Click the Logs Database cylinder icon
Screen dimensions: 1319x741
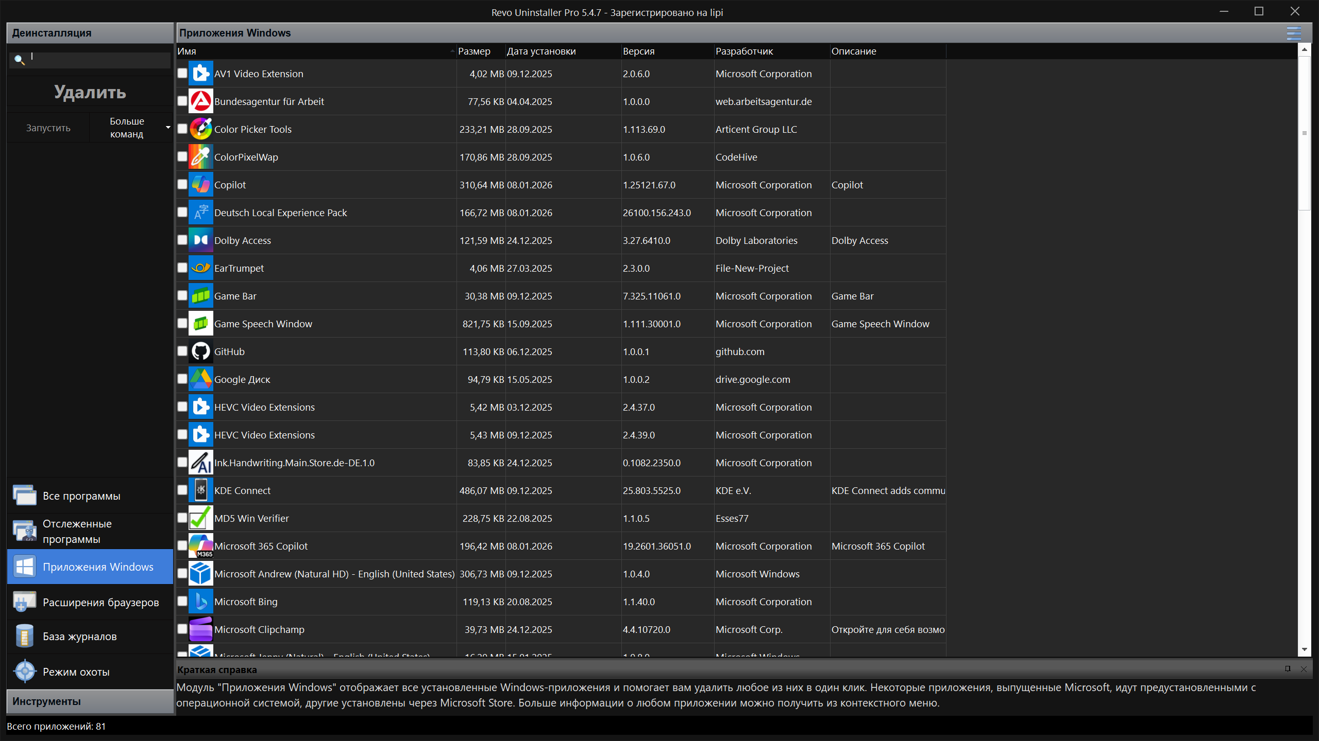(x=24, y=636)
